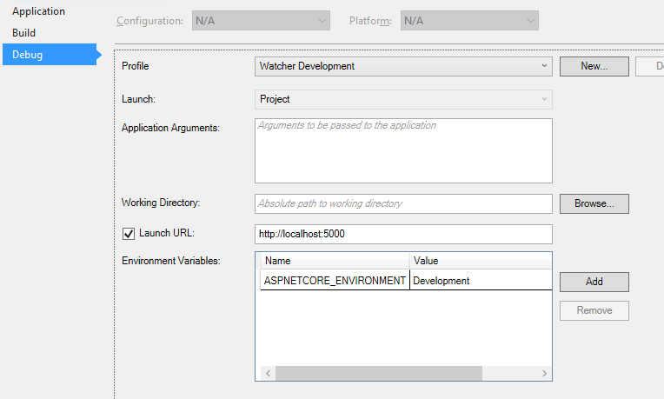Open the Build settings tab
This screenshot has width=664, height=399.
coord(24,33)
